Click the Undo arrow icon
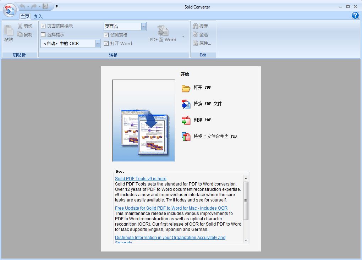362x260 pixels. tap(22, 6)
